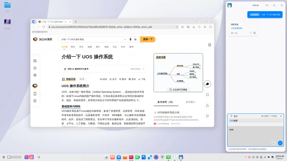This screenshot has height=161, width=287.
Task: Open 点击查看结果 link in UOS AI panel
Action: 237,28
